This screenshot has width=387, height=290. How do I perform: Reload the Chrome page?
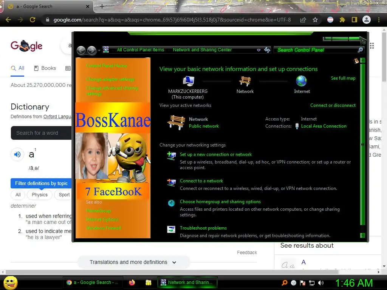click(x=33, y=20)
